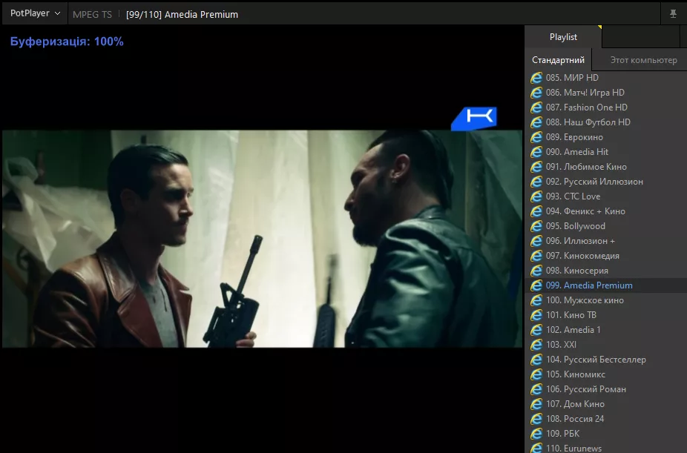687x453 pixels.
Task: Open the PotPlayer main menu dropdown
Action: click(35, 13)
